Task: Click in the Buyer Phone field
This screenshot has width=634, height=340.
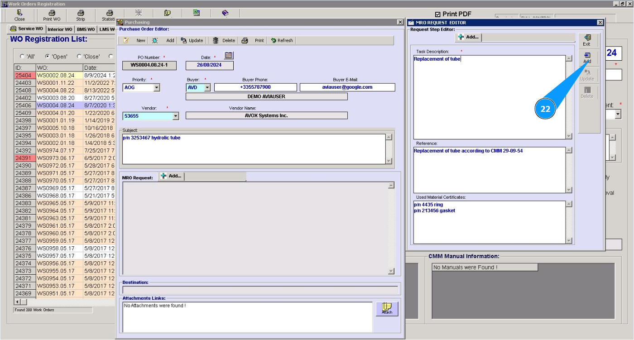Action: [255, 87]
